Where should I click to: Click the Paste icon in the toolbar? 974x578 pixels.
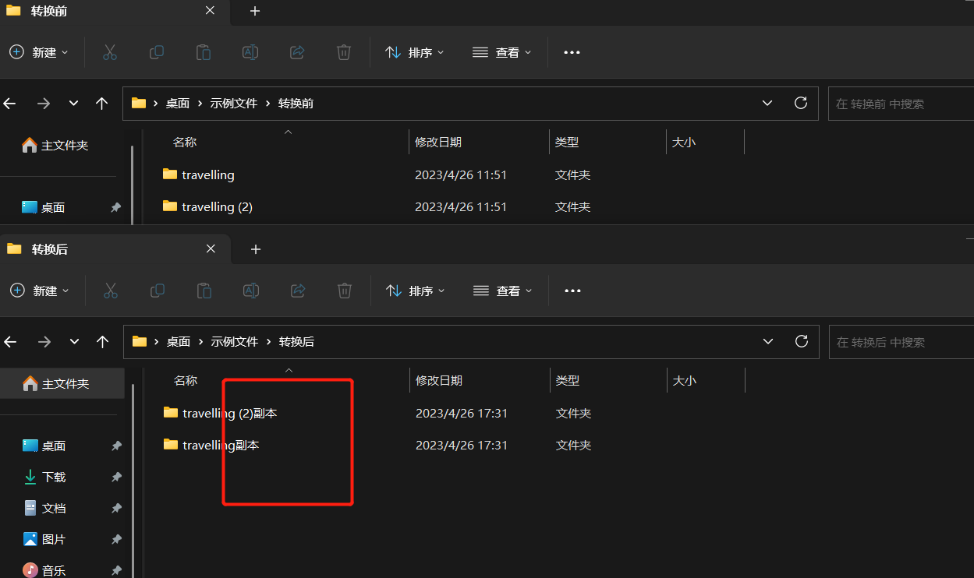tap(204, 52)
